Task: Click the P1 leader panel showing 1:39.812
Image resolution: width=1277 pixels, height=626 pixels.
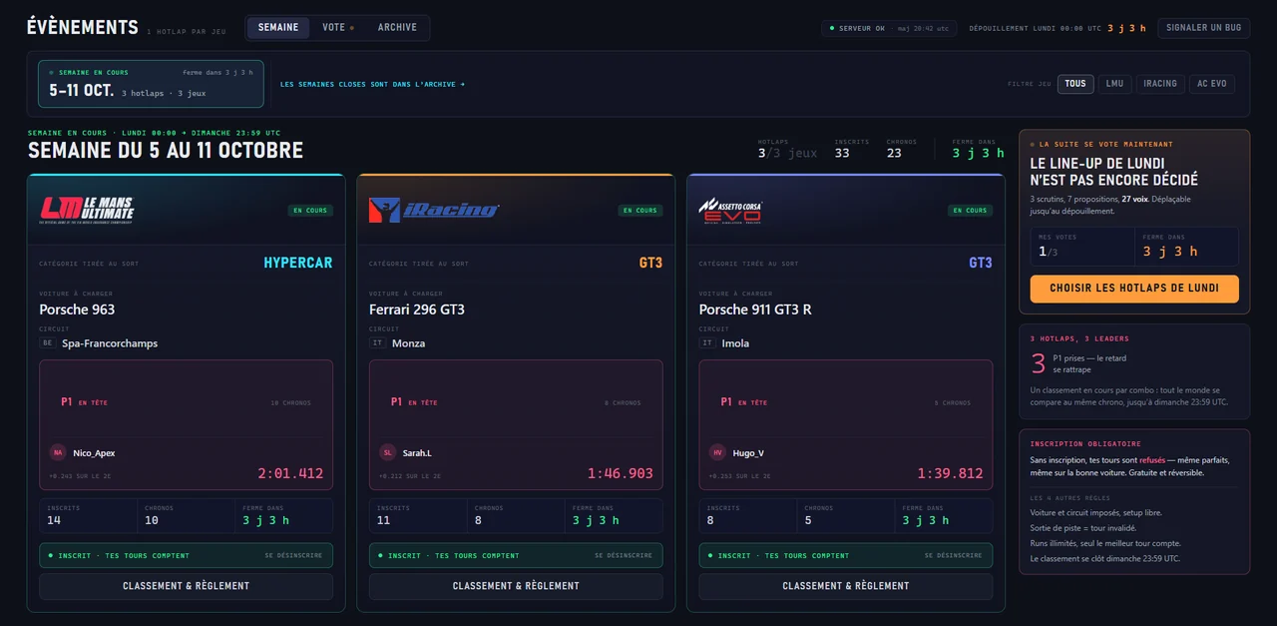Action: tap(846, 425)
